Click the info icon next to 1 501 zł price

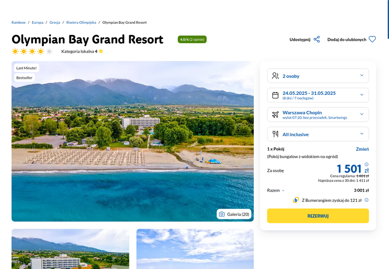pyautogui.click(x=367, y=164)
